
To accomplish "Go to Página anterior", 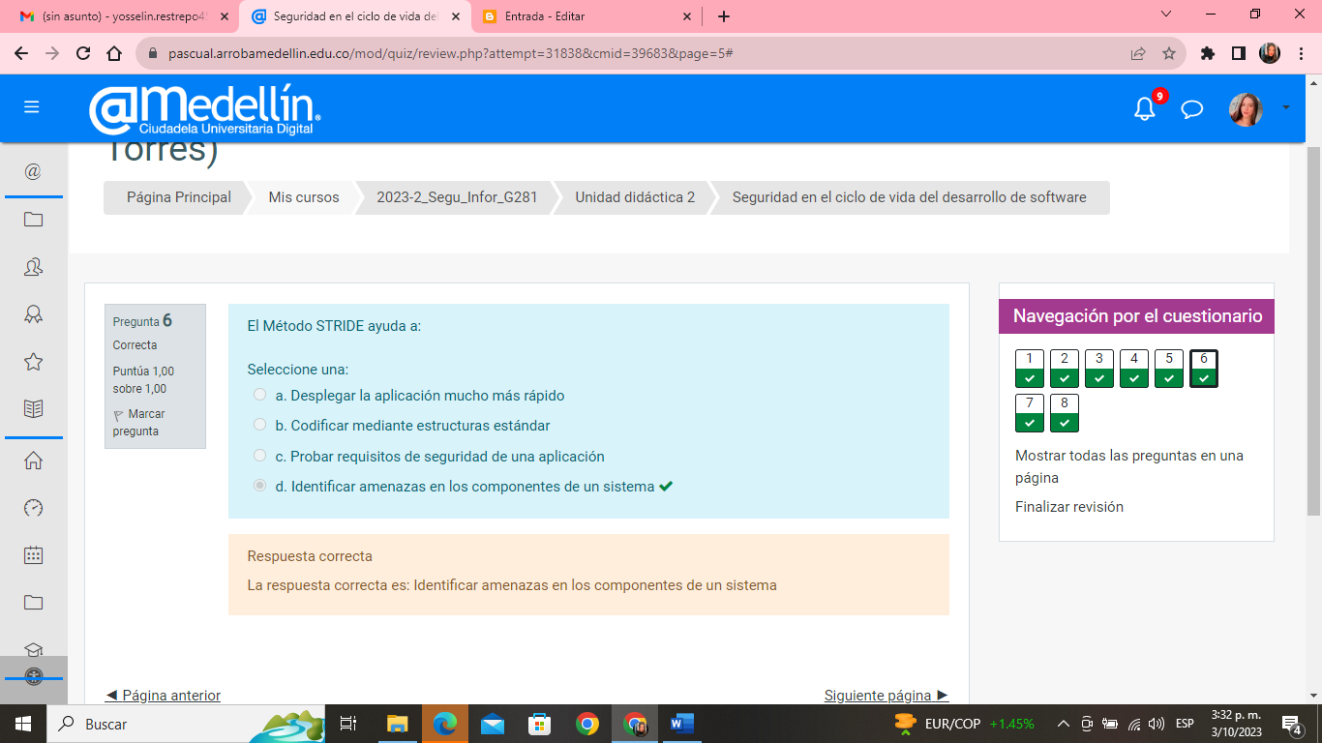I will [163, 696].
